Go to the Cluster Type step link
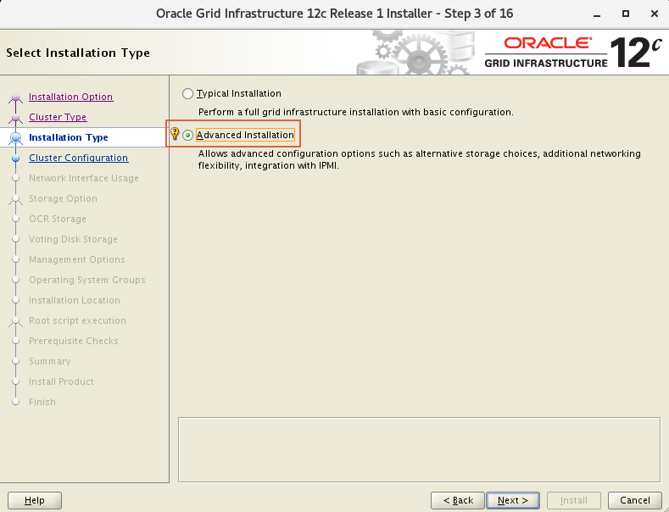 58,117
